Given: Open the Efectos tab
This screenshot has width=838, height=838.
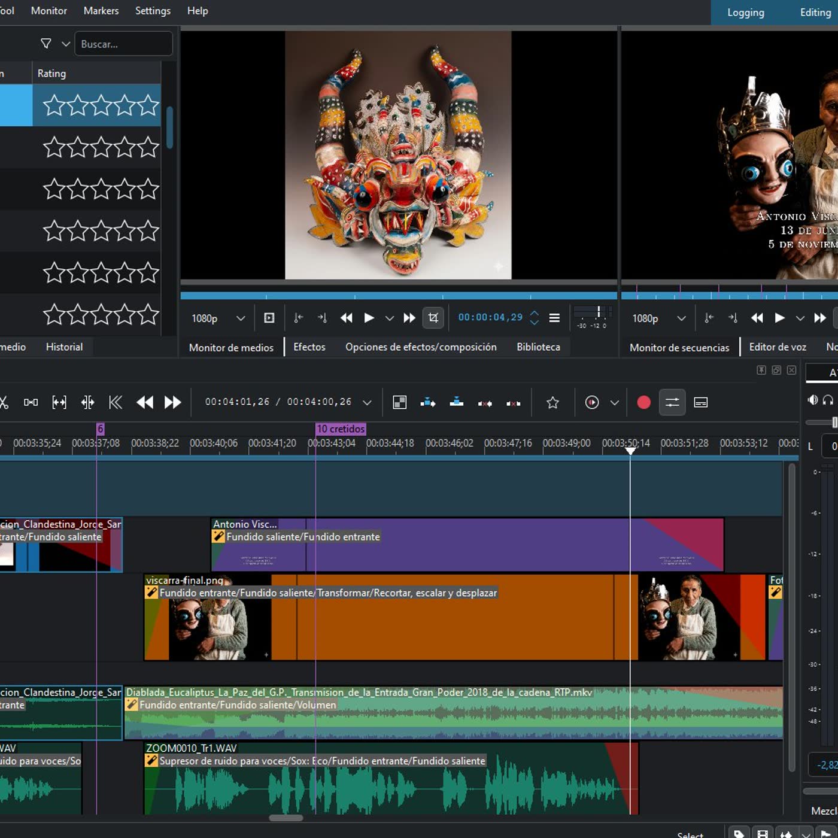Looking at the screenshot, I should pos(309,347).
